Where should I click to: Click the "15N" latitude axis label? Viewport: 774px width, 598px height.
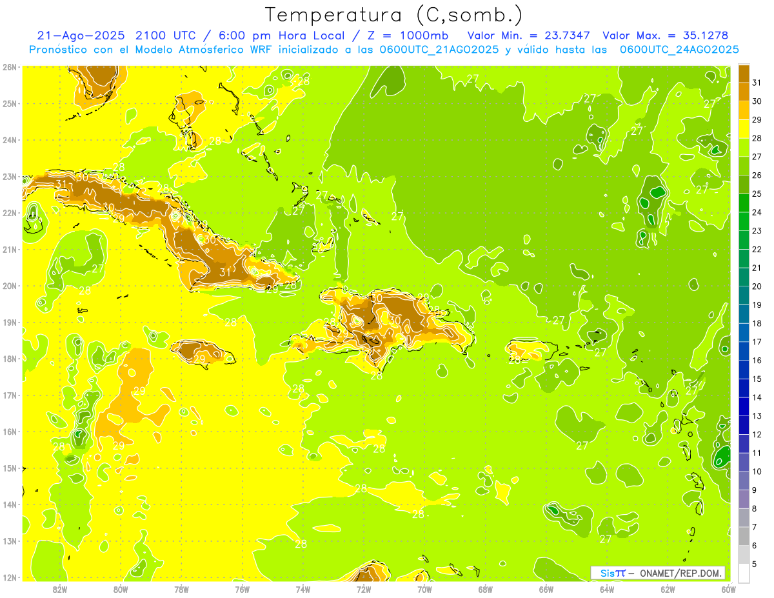point(10,468)
